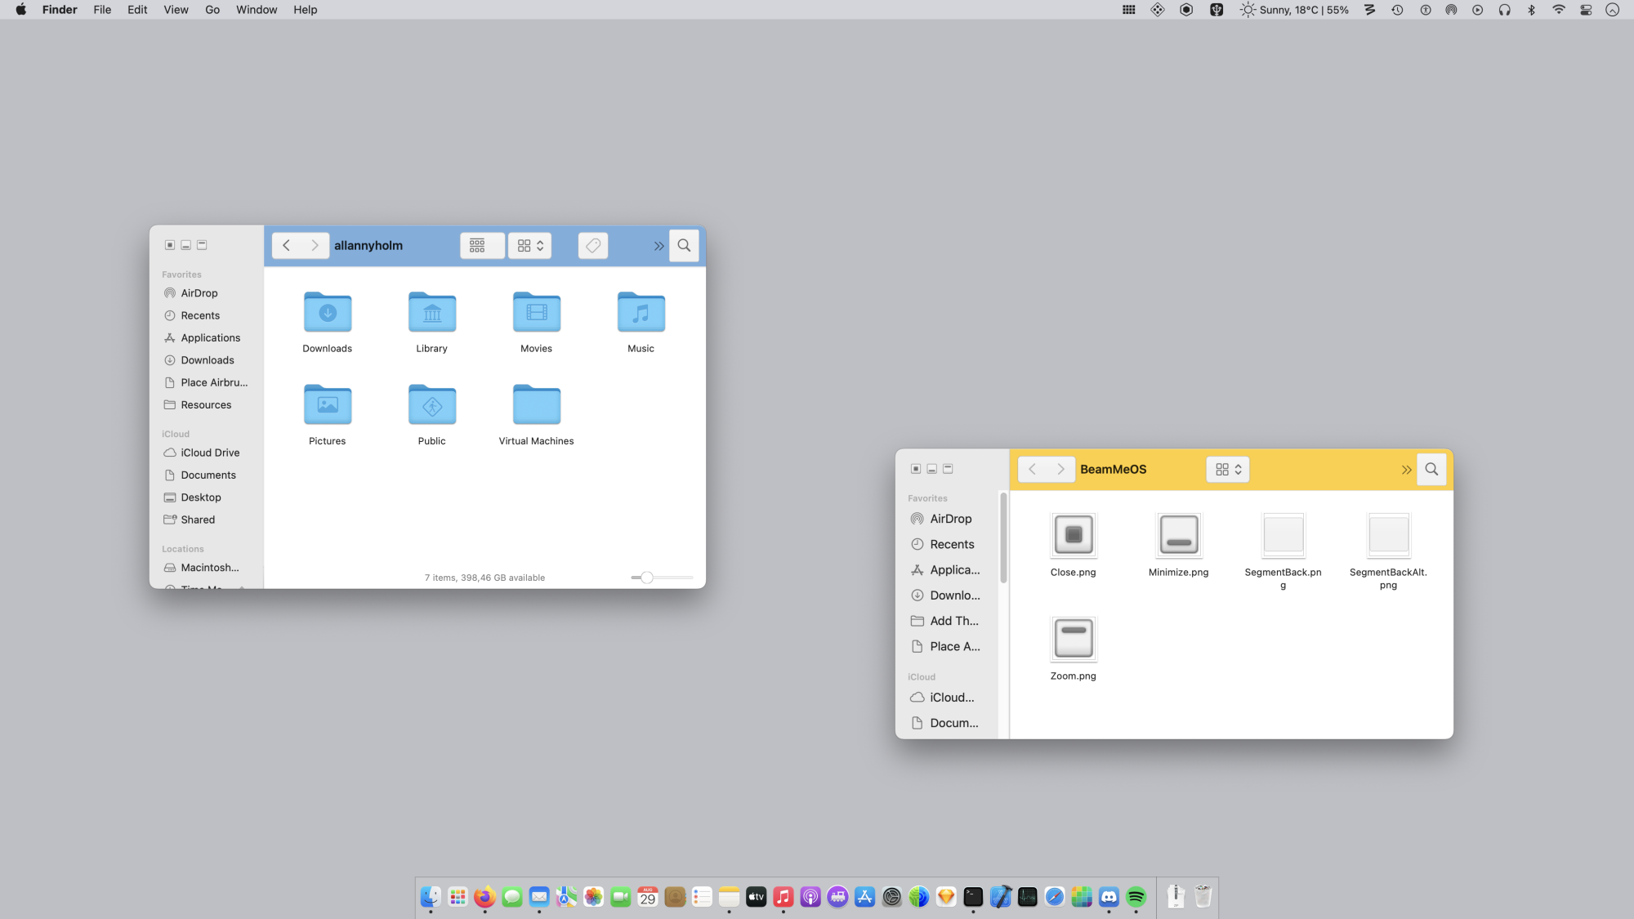Open the View menu
Screen dimensions: 1634x919
[176, 10]
